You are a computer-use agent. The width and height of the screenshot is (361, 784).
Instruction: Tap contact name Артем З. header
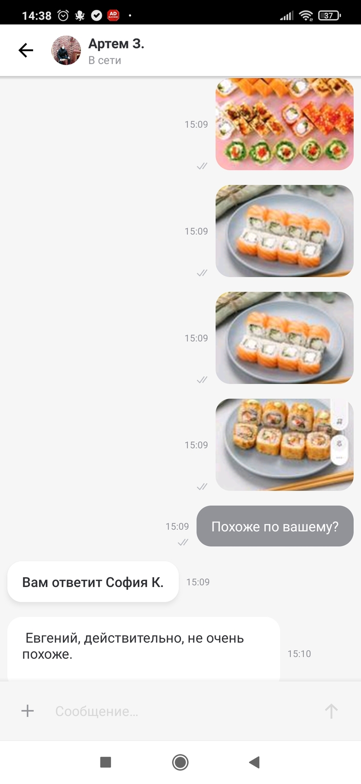pos(116,43)
